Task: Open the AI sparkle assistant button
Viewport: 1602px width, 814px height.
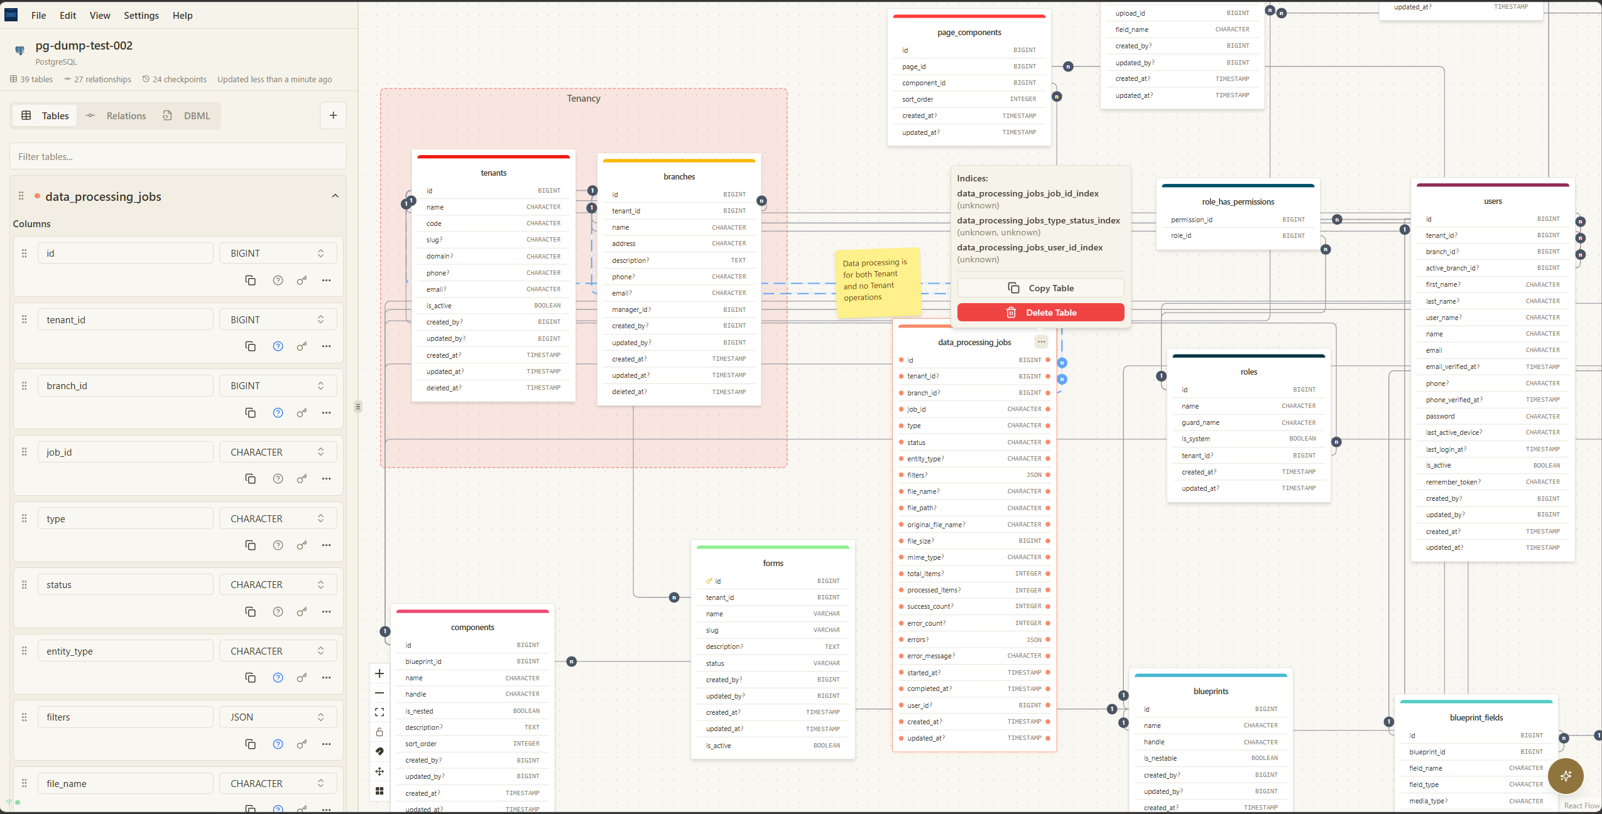Action: point(1566,776)
